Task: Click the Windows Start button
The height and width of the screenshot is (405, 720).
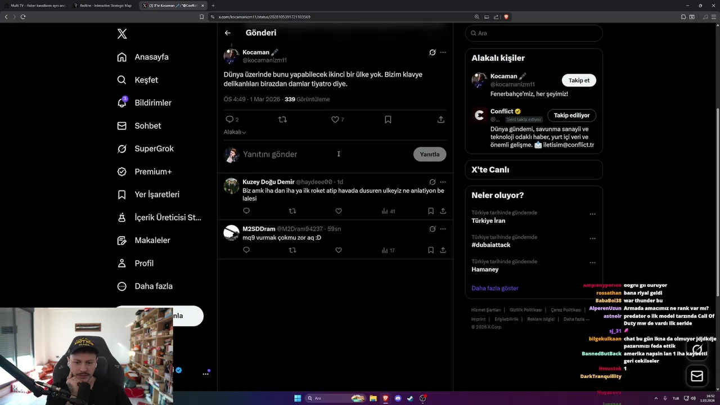Action: [298, 398]
